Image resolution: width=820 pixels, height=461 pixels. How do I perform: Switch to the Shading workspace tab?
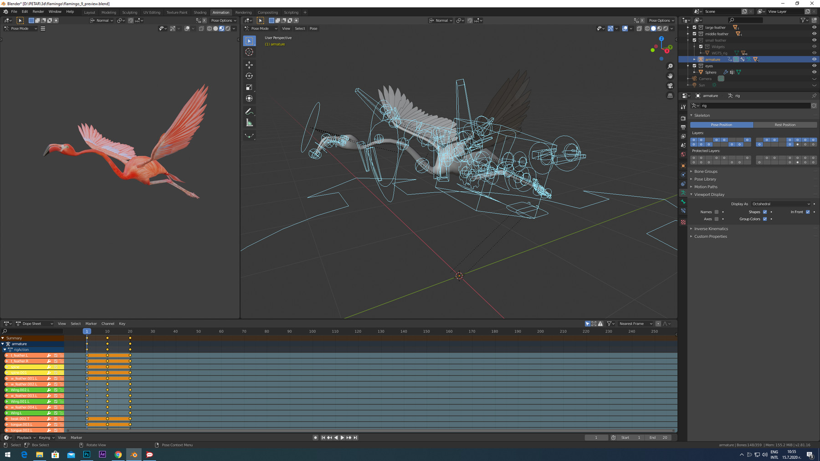[x=200, y=12]
